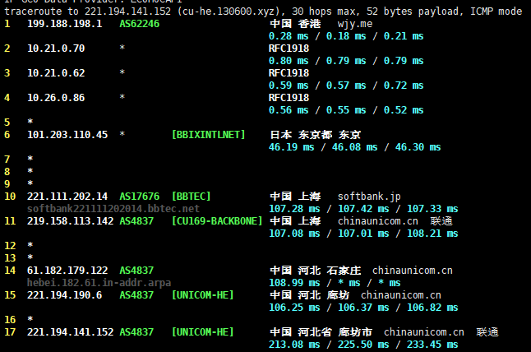Select IP address 199.188.198.1 in hop 1
The image size is (531, 352).
[64, 24]
